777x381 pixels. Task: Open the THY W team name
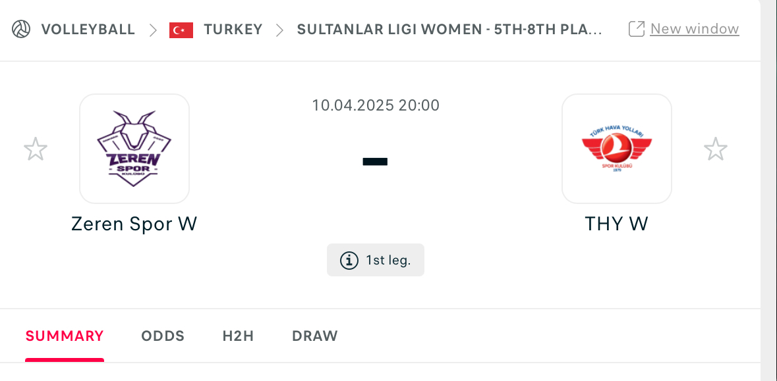pos(616,224)
